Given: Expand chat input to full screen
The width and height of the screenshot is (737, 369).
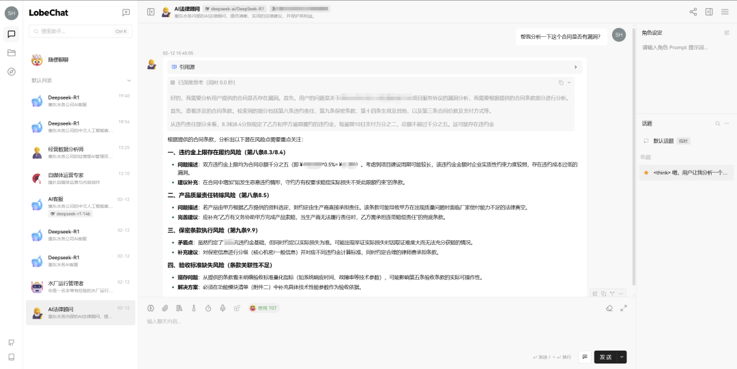Looking at the screenshot, I should click(x=624, y=308).
